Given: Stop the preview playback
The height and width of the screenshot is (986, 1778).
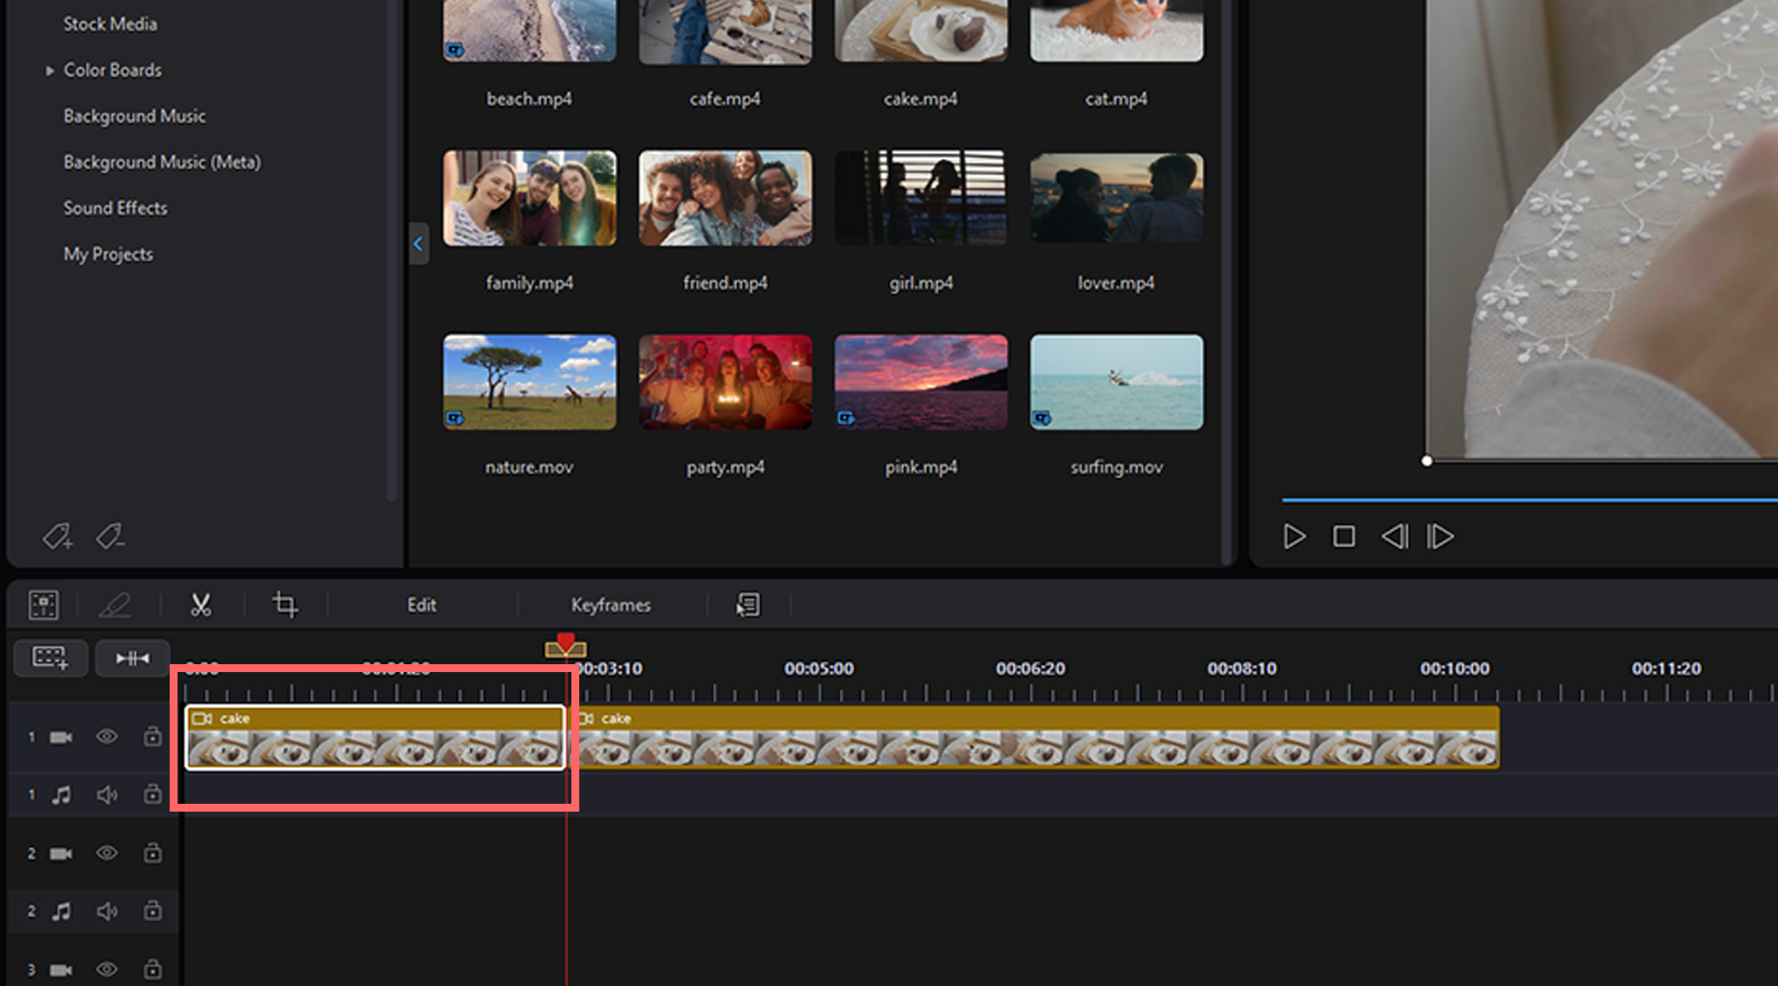Looking at the screenshot, I should (1344, 536).
